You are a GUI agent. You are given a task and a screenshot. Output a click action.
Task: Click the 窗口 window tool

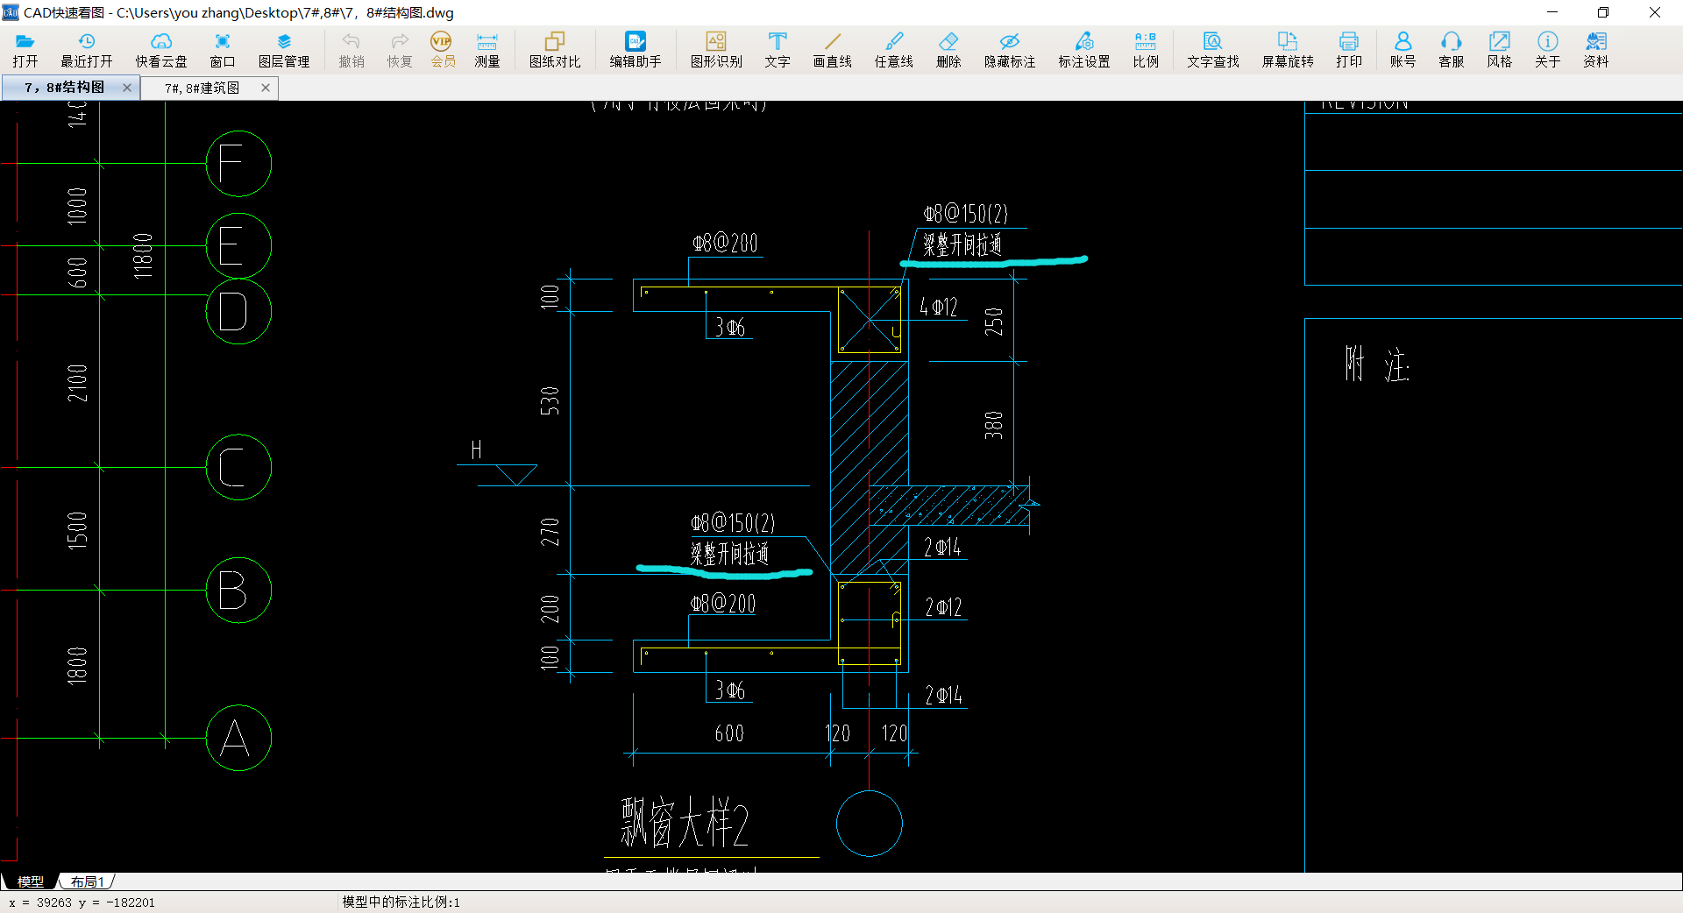point(223,50)
